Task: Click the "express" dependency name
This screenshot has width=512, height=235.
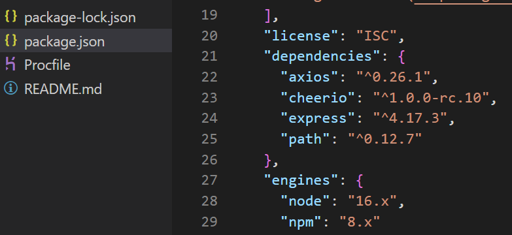Action: click(x=318, y=118)
